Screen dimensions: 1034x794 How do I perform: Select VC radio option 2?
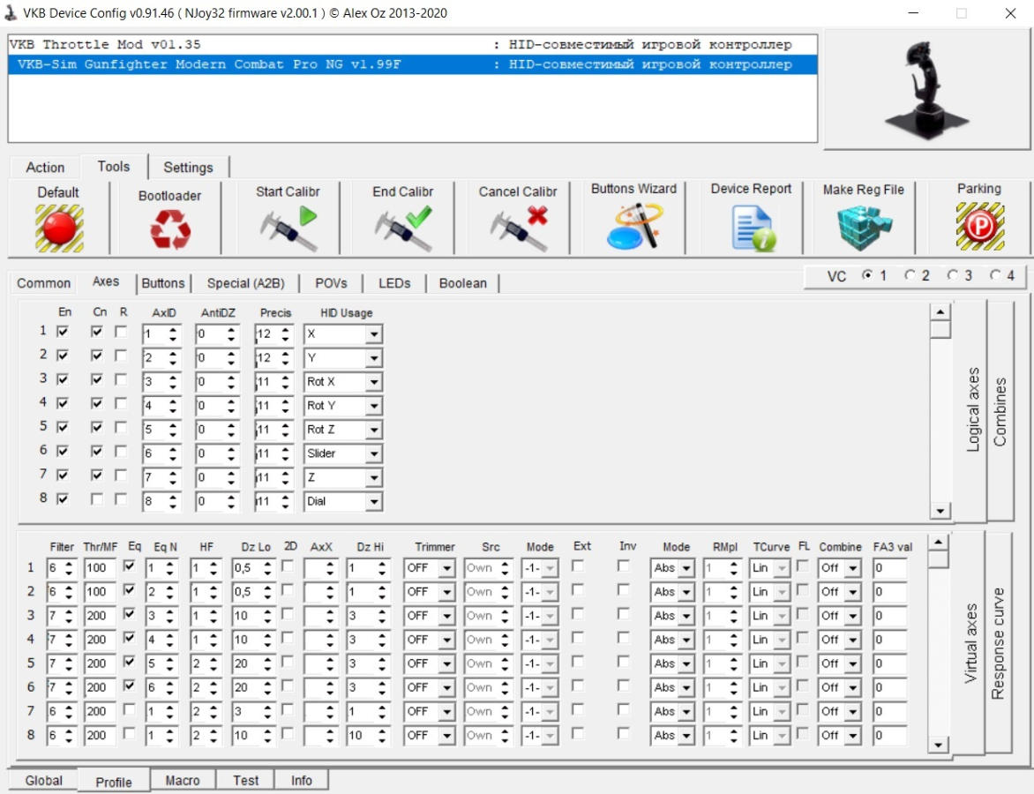(910, 276)
